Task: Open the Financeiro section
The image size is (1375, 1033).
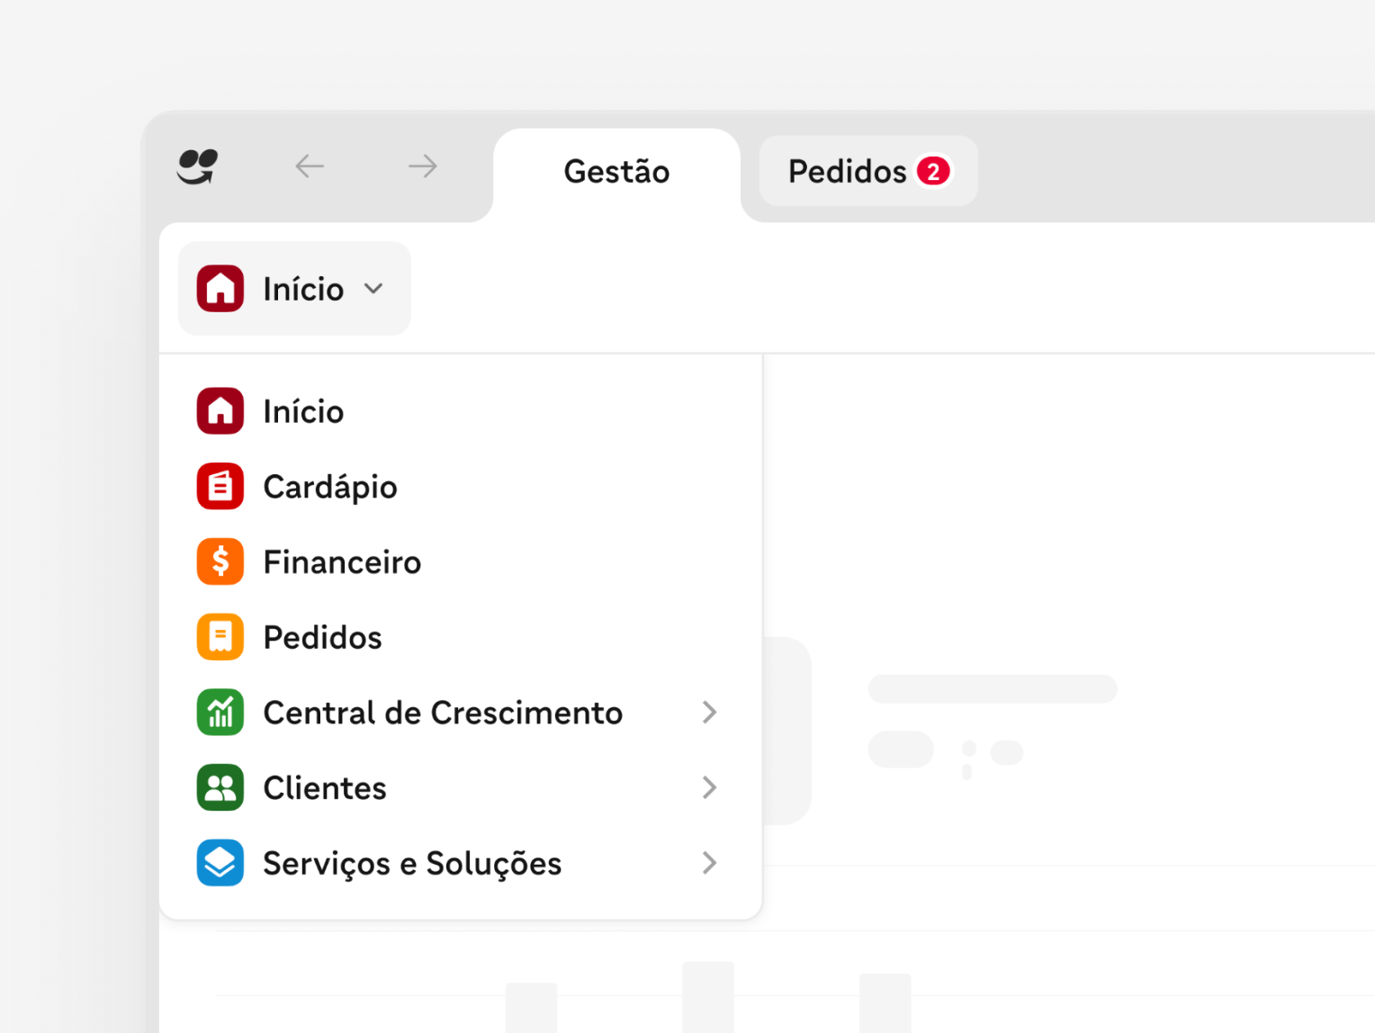Action: (342, 561)
